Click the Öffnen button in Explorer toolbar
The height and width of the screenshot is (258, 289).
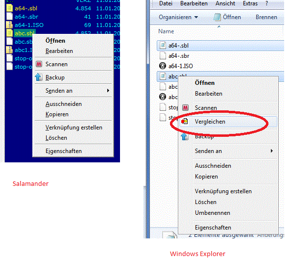pyautogui.click(x=227, y=17)
